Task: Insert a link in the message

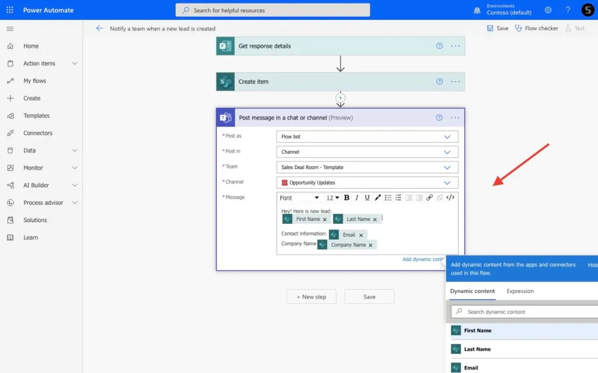Action: (x=429, y=198)
